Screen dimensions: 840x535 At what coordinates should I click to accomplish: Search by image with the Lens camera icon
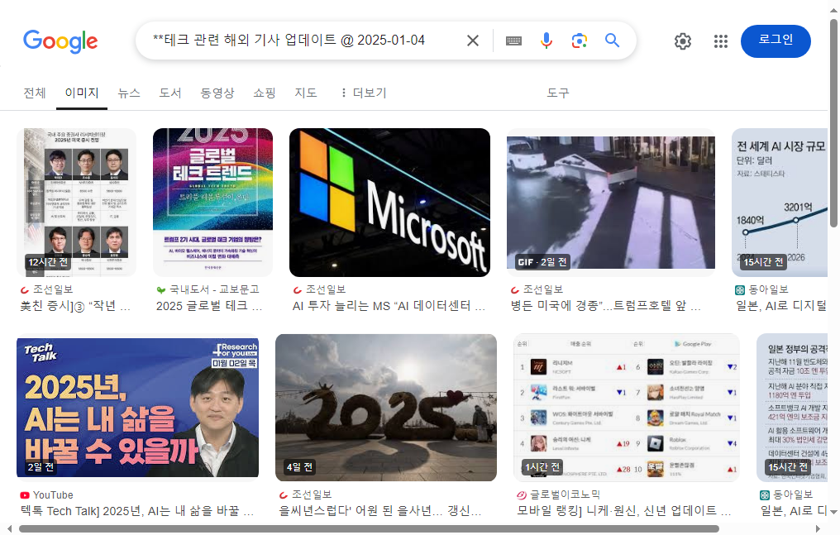(579, 41)
